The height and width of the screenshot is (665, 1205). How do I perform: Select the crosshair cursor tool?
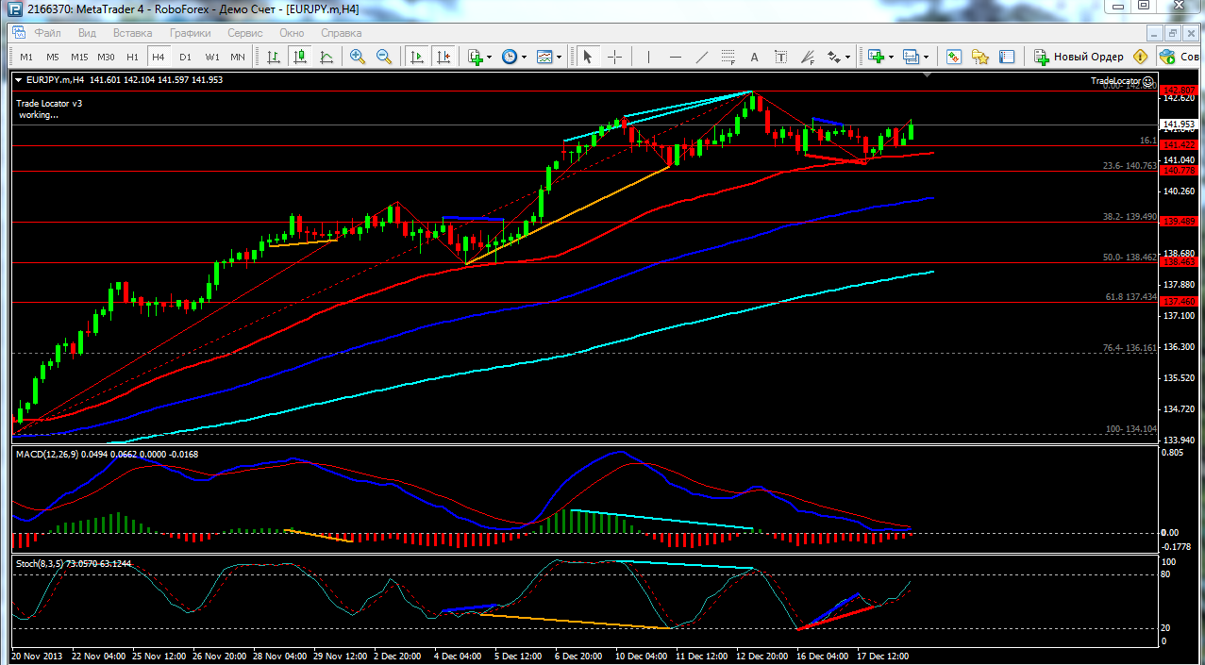(614, 57)
